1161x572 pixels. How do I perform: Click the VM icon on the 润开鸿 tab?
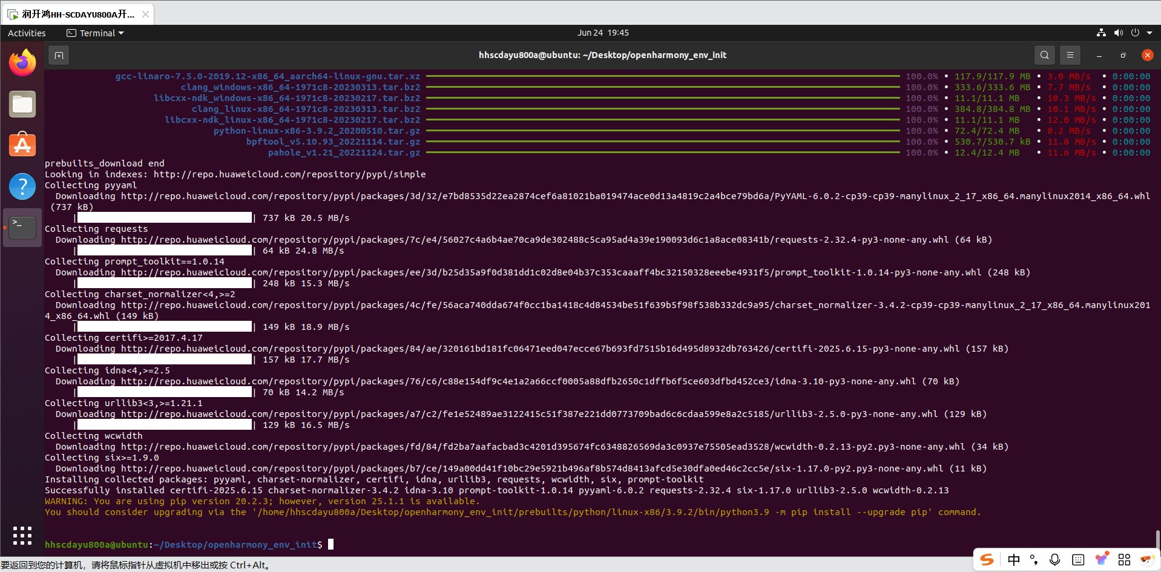click(x=12, y=14)
